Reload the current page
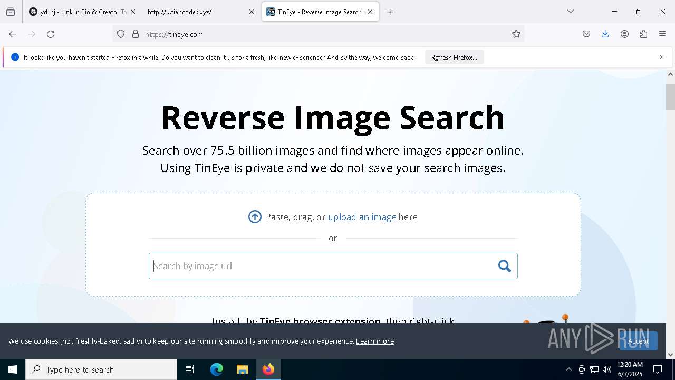 [51, 34]
